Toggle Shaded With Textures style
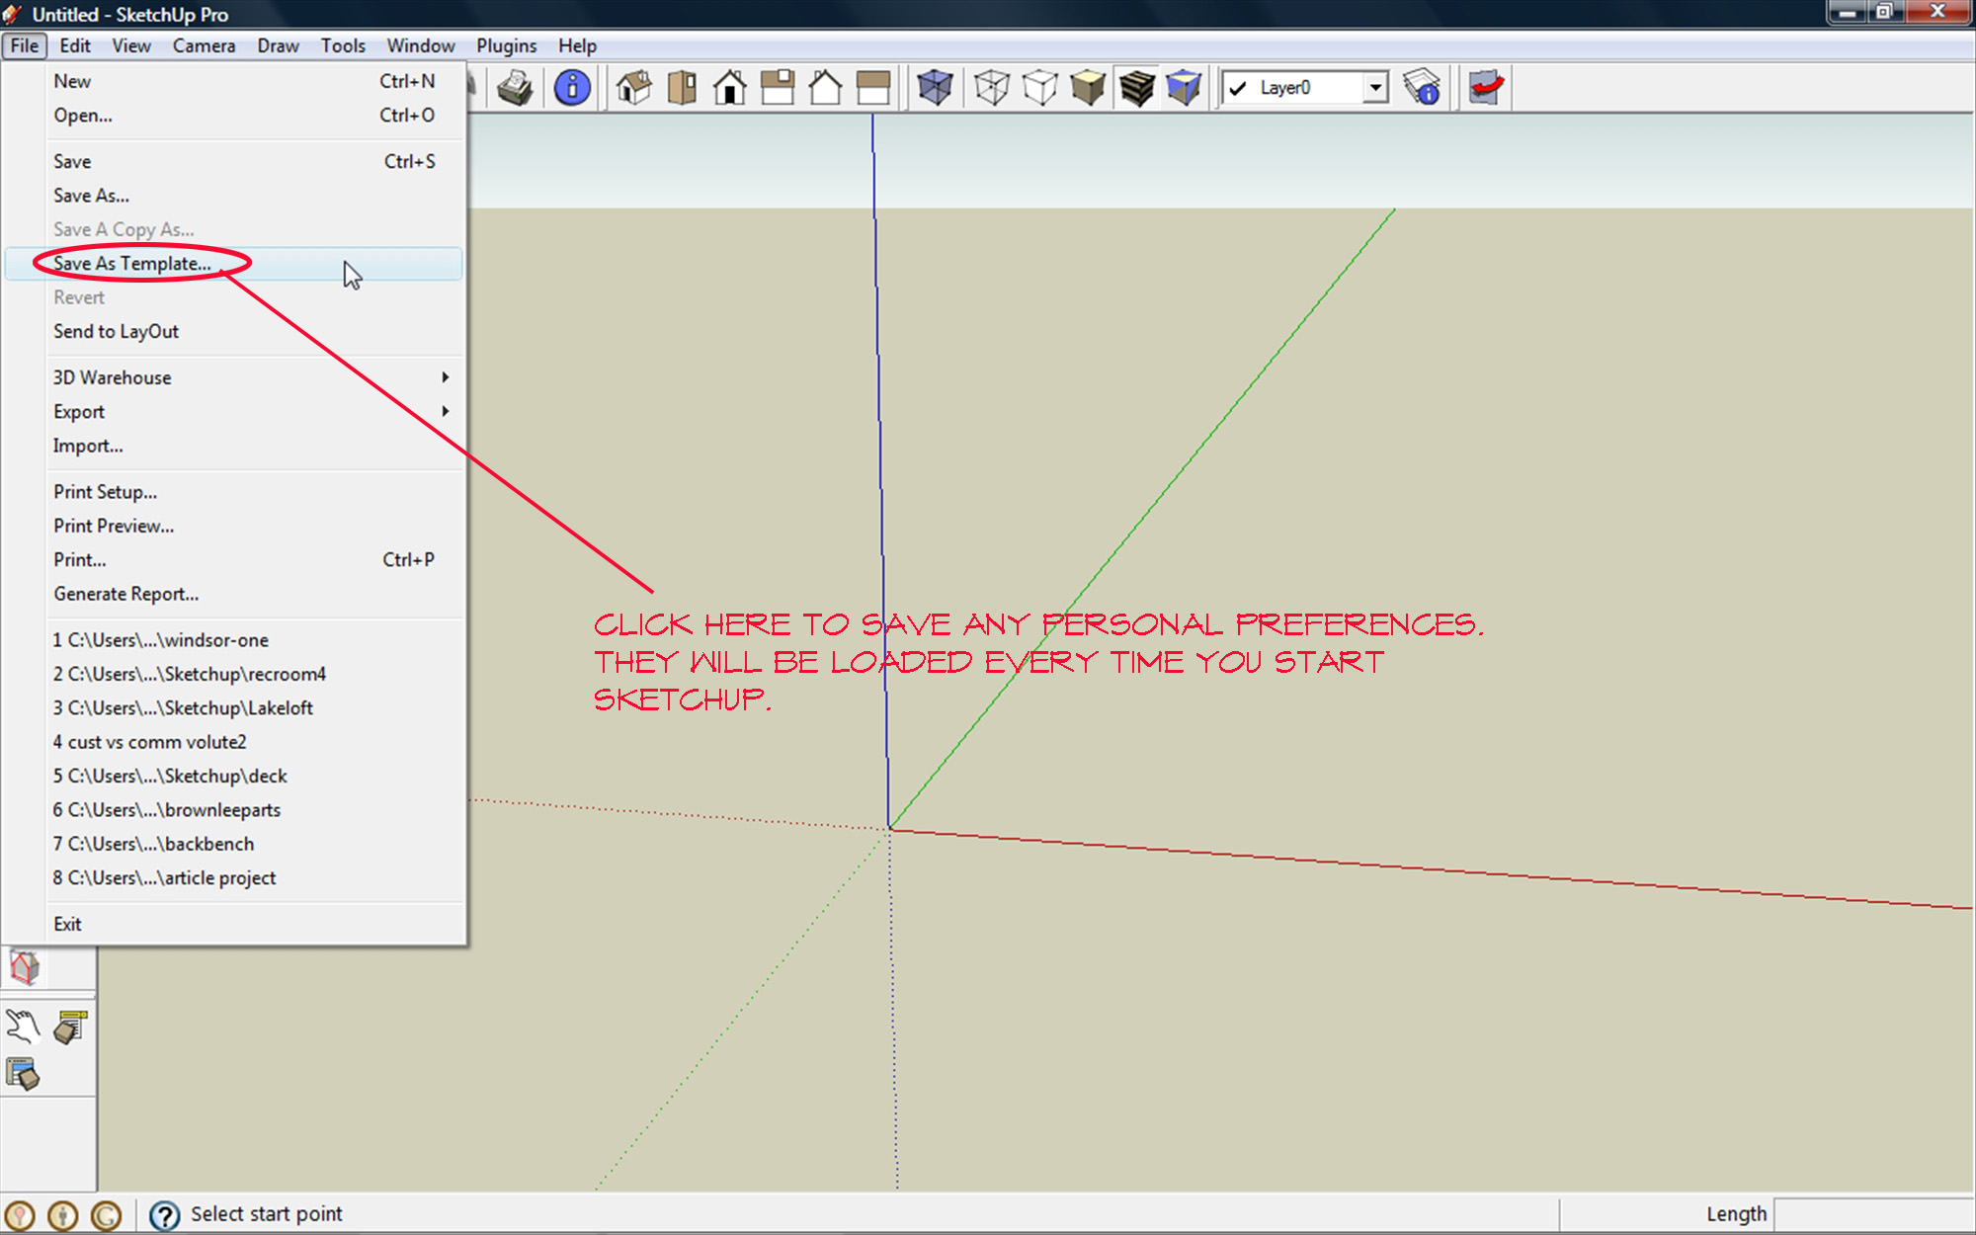This screenshot has width=1976, height=1235. tap(1136, 88)
